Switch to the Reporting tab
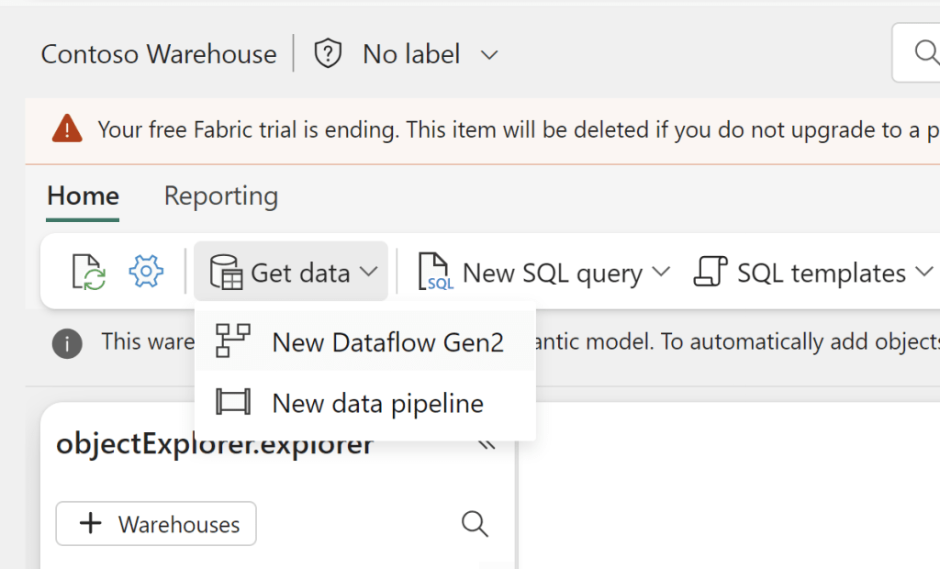Viewport: 940px width, 569px height. tap(220, 195)
